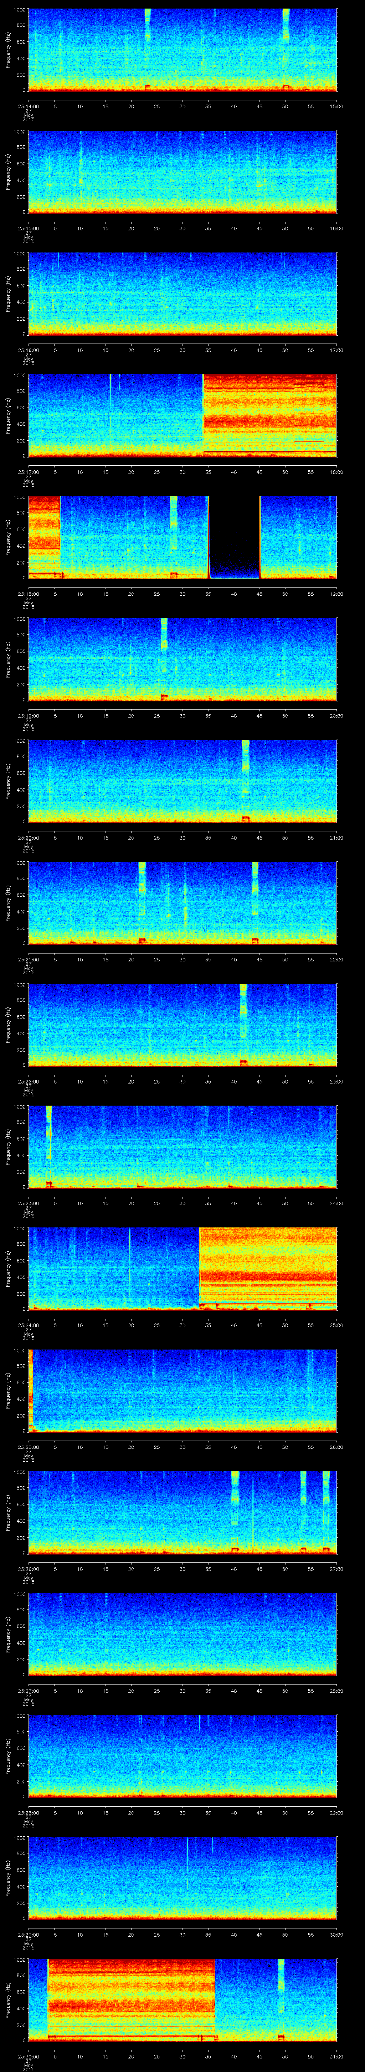Viewport: 365px width, 2072px height.
Task: Click the 24:00 end time label
Action: pyautogui.click(x=337, y=1203)
